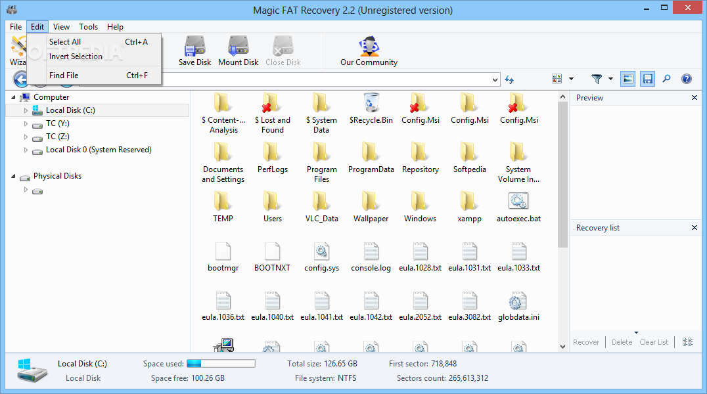Click the file list vertical scrollbar thumb
707x394 pixels.
click(562, 175)
